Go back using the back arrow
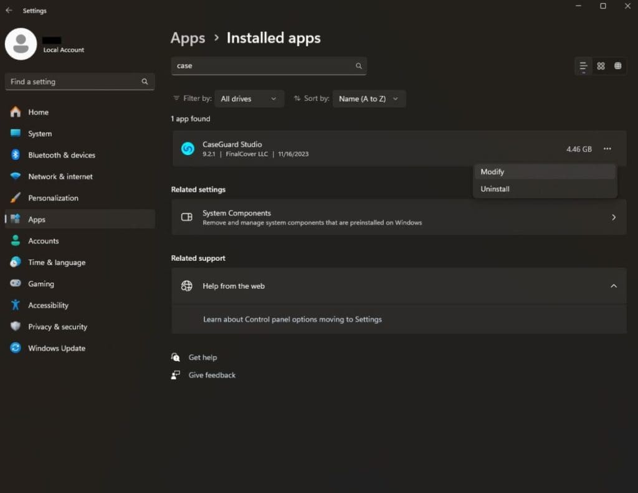638x493 pixels. 9,11
